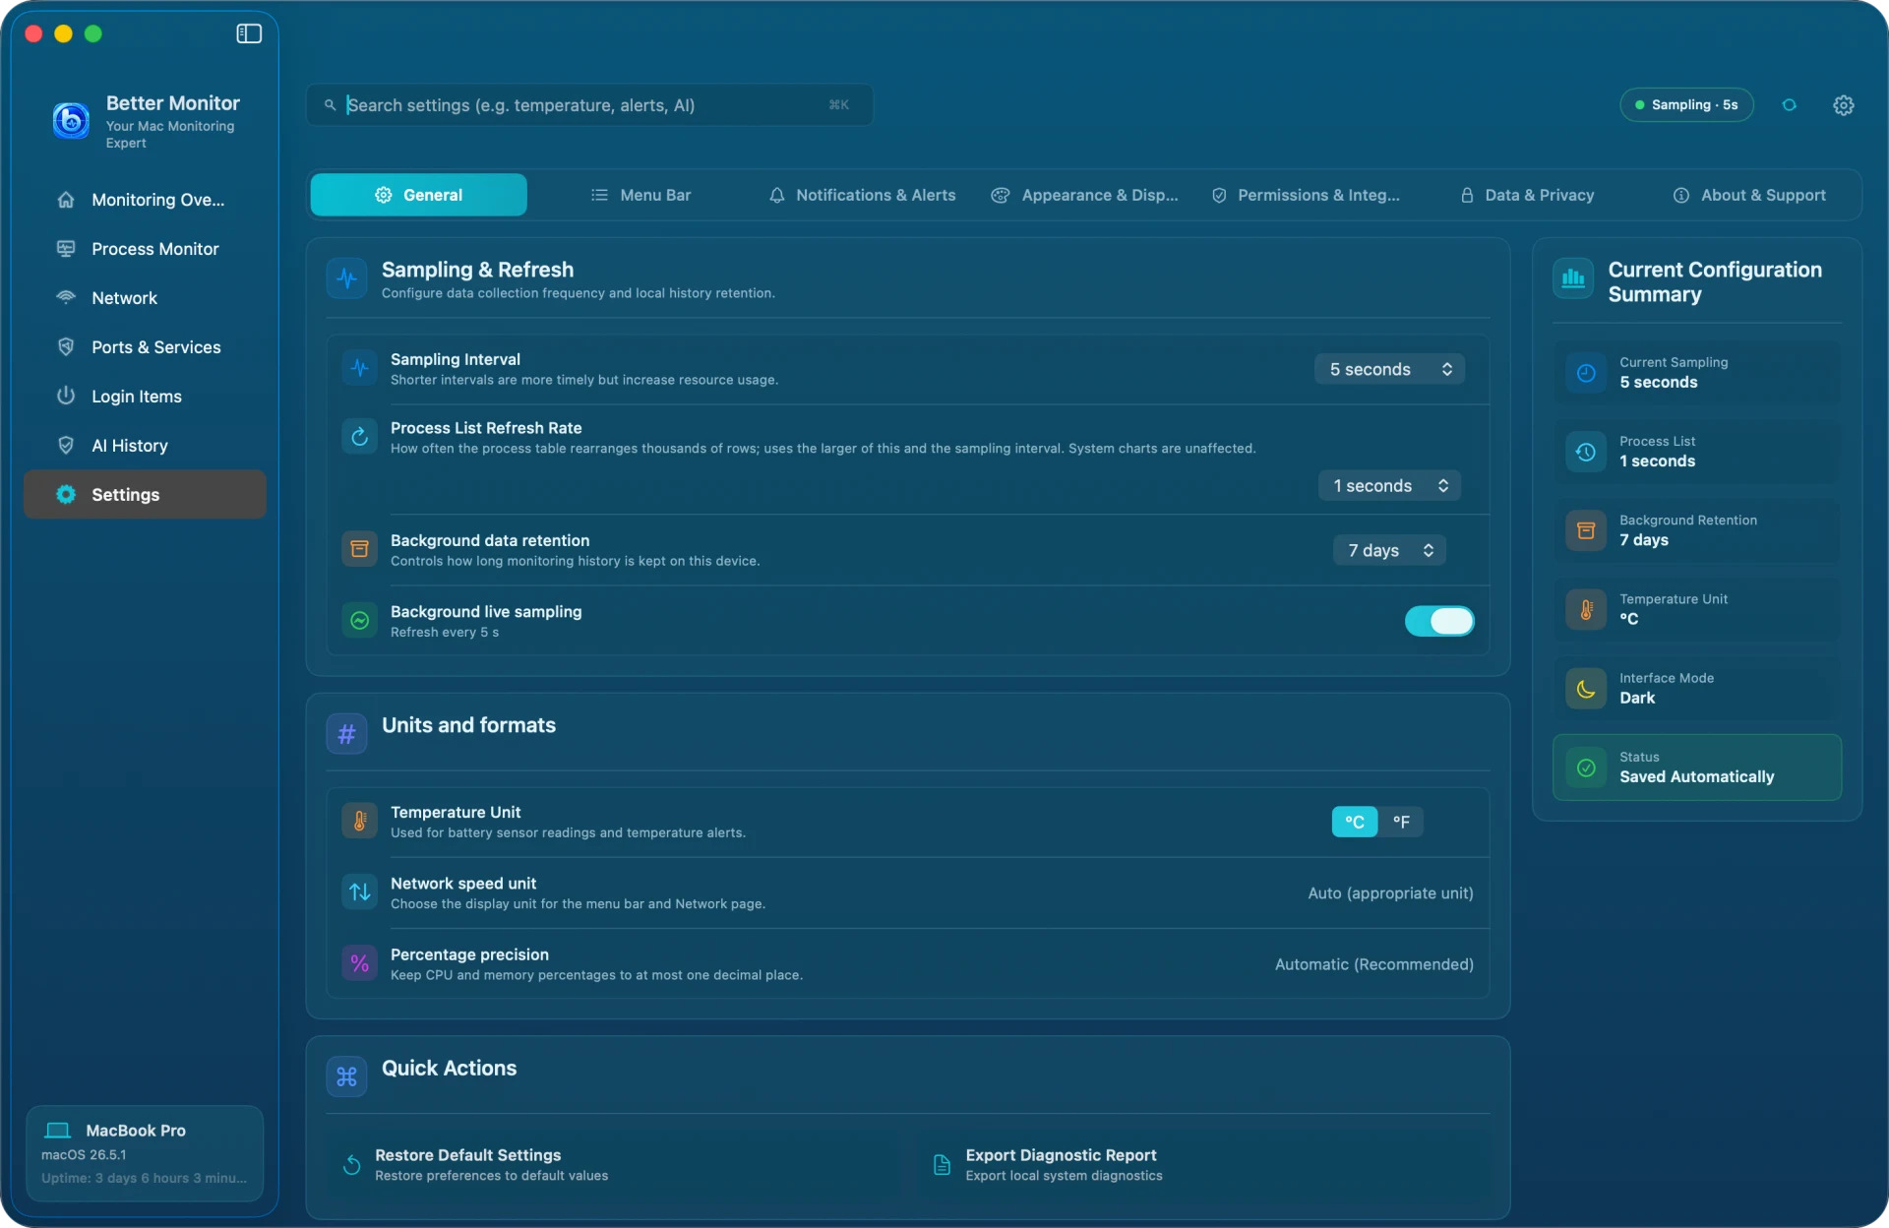
Task: Open the 7 days retention dropdown
Action: pos(1389,550)
